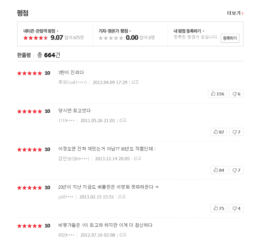Screen dimensions: 261x238
Task: Open 내 평점 등록하기 link
Action: (189, 31)
